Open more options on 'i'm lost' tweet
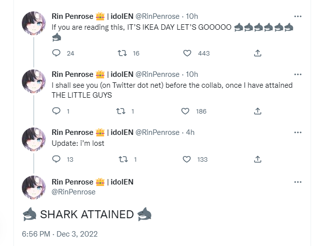The image size is (316, 246). (x=298, y=132)
